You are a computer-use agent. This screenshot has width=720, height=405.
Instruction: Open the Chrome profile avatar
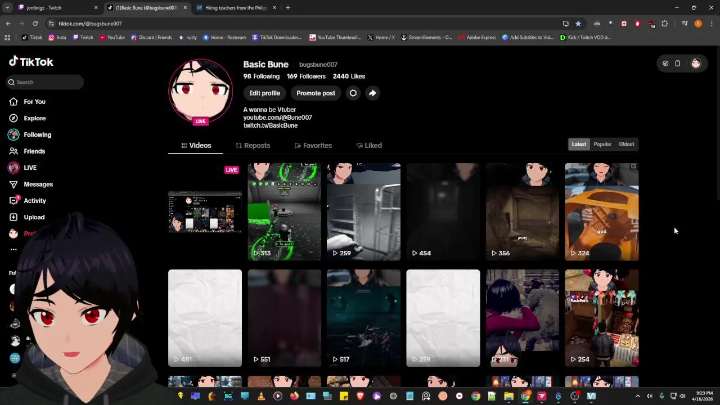[698, 24]
